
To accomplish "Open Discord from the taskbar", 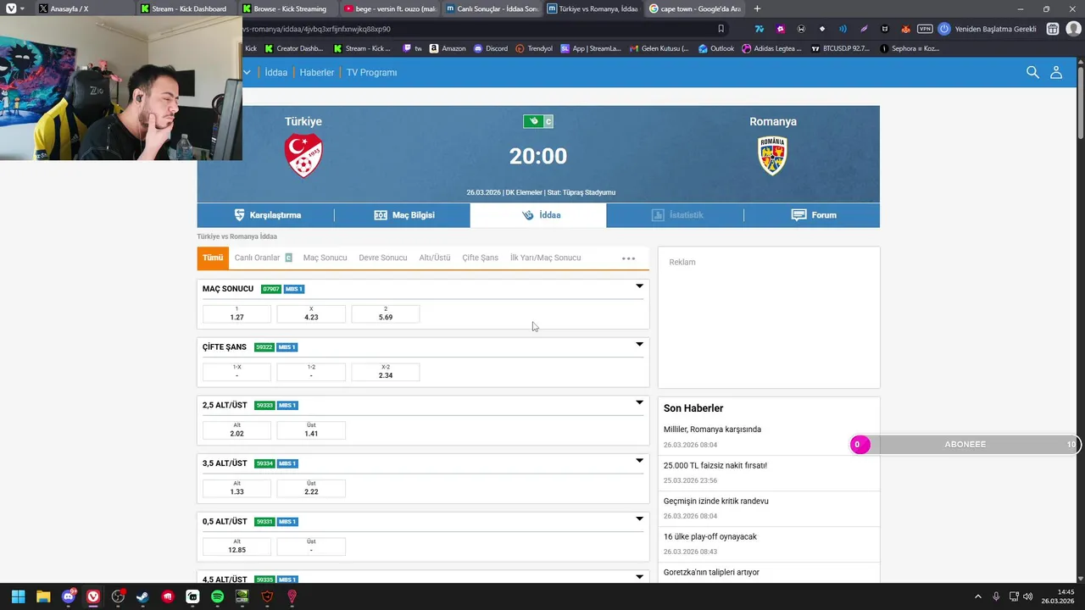I will (69, 596).
